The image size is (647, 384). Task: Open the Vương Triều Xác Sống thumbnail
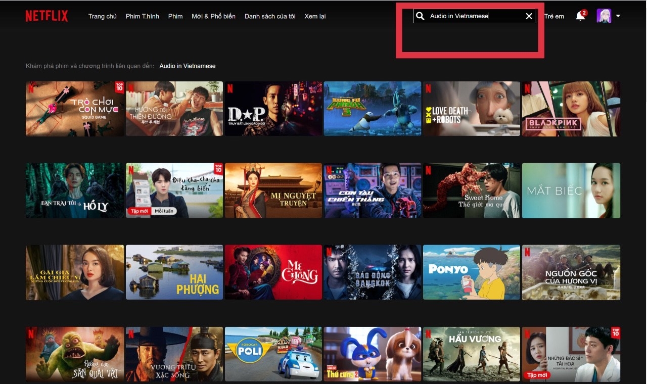point(174,354)
